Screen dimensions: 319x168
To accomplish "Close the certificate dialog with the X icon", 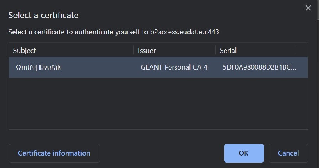I will [x=308, y=8].
